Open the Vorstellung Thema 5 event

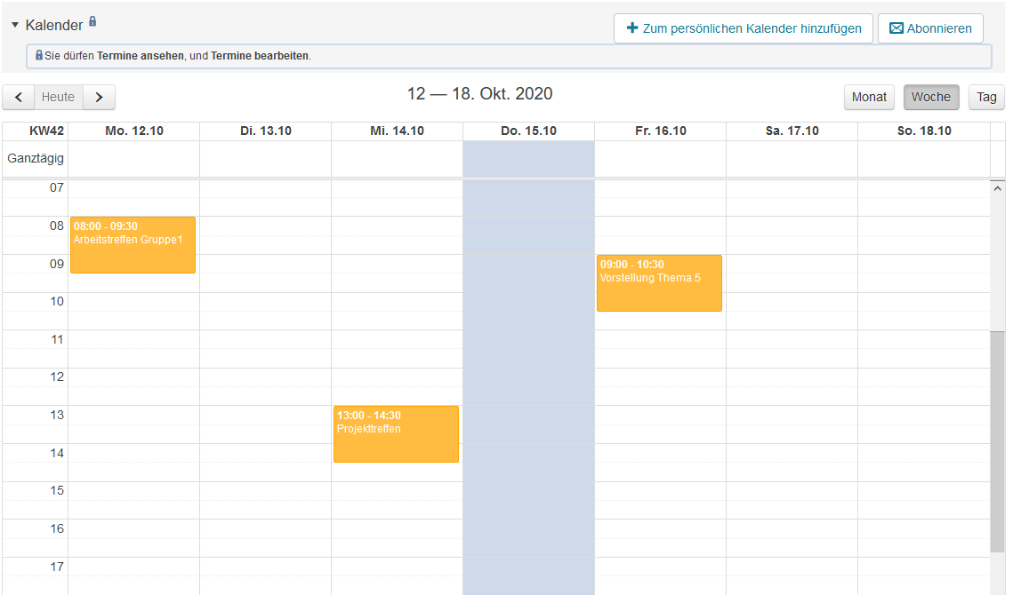tap(659, 282)
